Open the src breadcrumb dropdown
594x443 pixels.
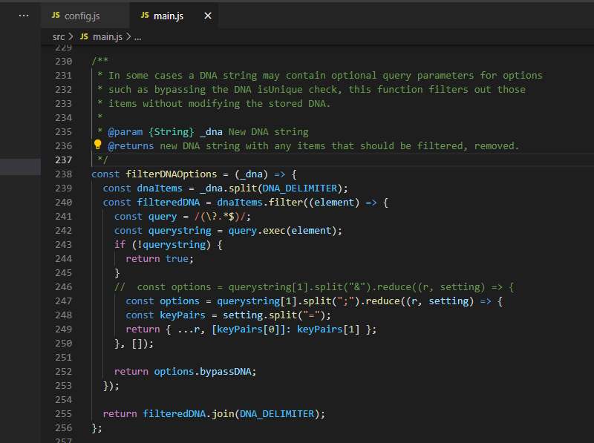[58, 36]
